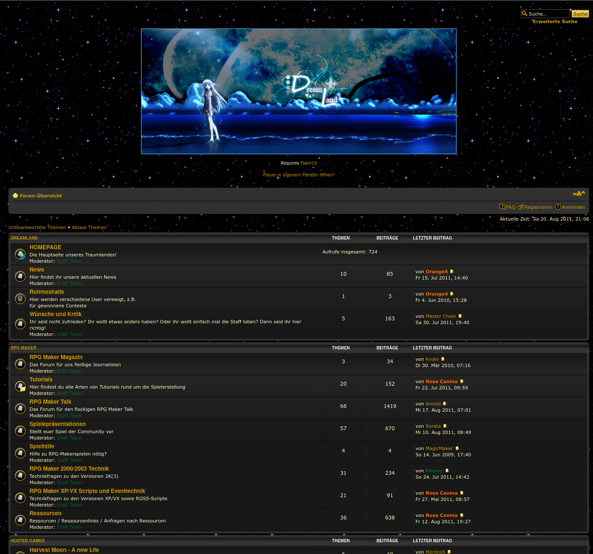Click the Tutorials forum subforum icon
593x554 pixels.
pos(20,386)
